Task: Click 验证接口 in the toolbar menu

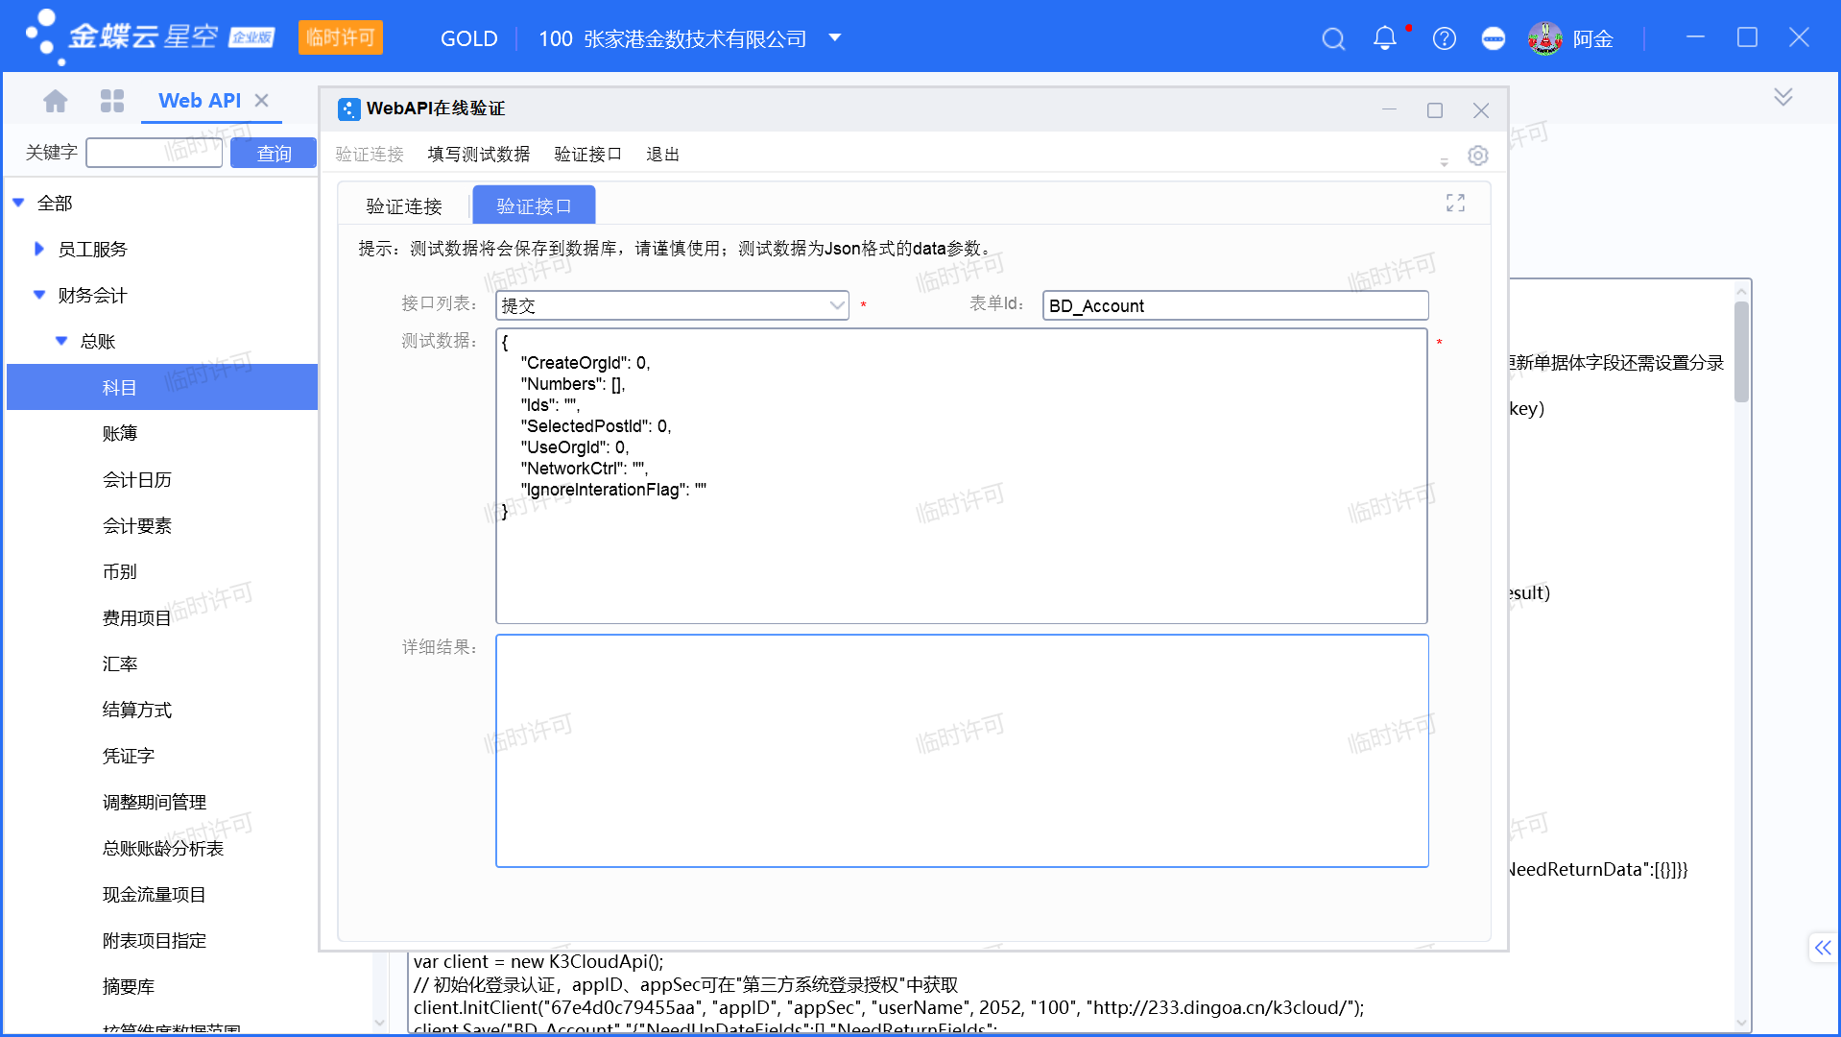Action: pyautogui.click(x=587, y=155)
